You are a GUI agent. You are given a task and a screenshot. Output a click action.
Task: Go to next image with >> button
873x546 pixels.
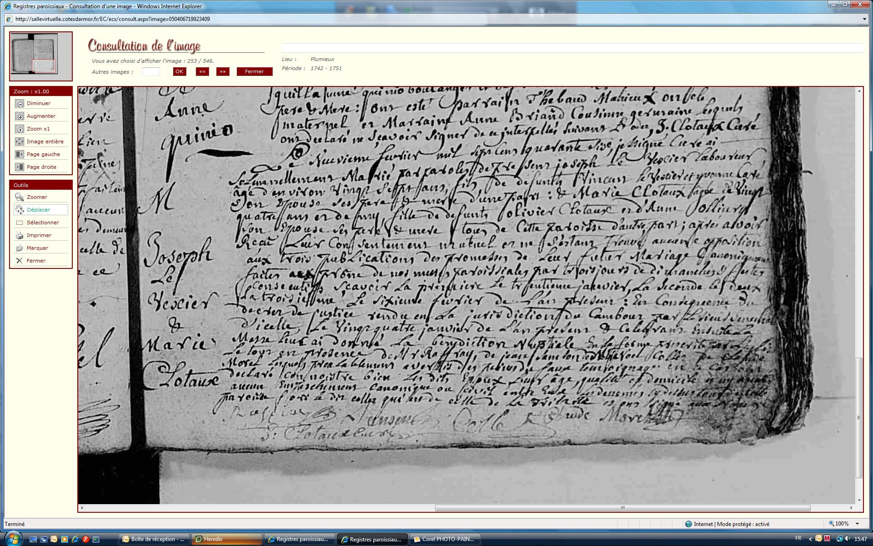[x=223, y=71]
